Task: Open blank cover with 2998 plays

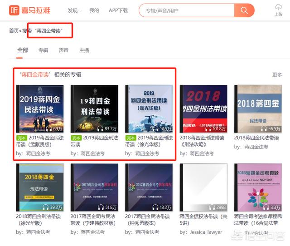Action: 203,187
